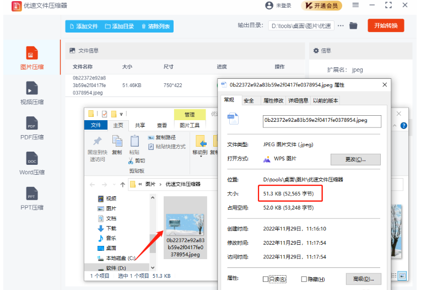Click the output directory path field
421x290 pixels.
(x=301, y=26)
